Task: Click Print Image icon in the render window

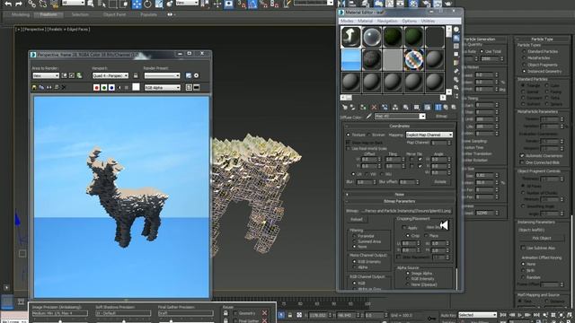Action: (56, 88)
